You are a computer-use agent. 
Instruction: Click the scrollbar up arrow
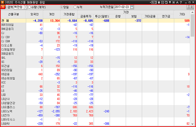(x=192, y=12)
